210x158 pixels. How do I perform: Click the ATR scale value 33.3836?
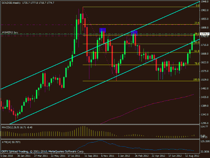click(x=205, y=152)
